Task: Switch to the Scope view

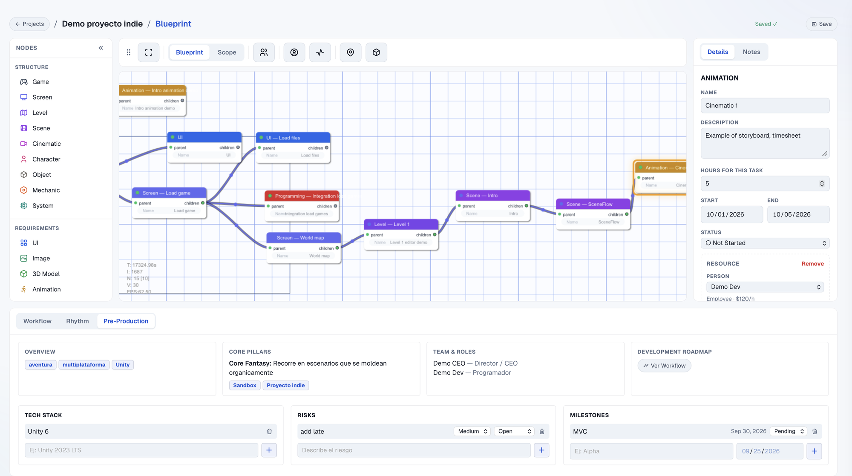Action: point(227,52)
